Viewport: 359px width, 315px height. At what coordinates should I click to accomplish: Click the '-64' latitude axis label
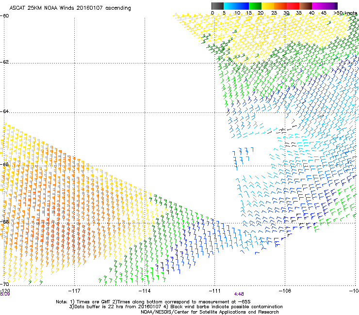coord(4,111)
